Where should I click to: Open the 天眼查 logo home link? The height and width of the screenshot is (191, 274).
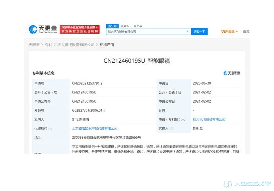(43, 29)
